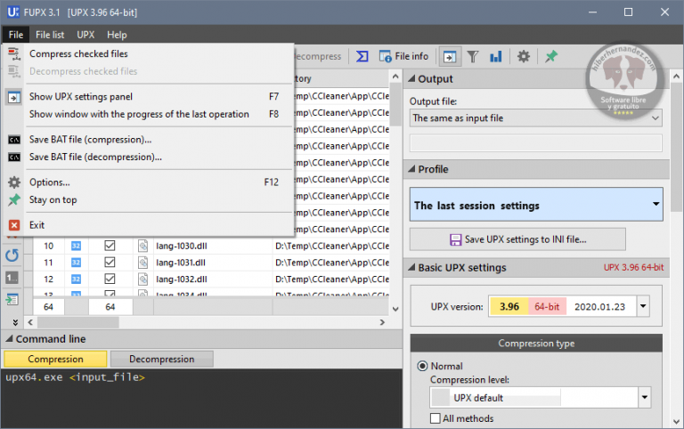Click the funnel filter icon

click(473, 56)
